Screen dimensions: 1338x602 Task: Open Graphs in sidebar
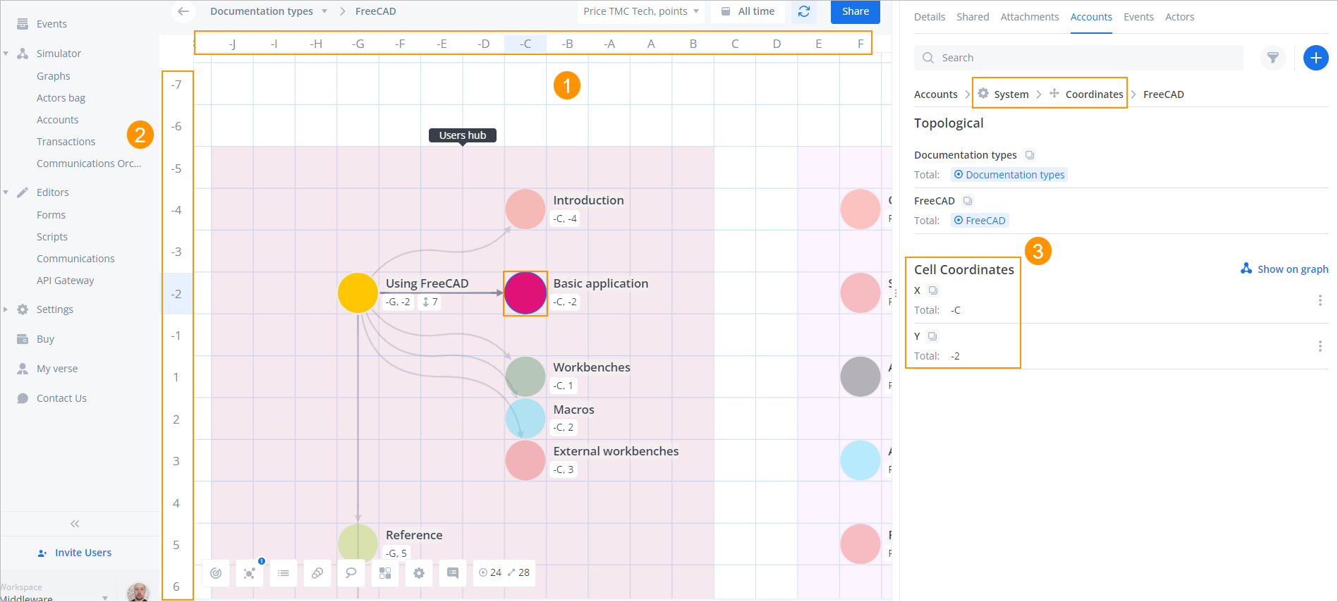click(x=54, y=76)
